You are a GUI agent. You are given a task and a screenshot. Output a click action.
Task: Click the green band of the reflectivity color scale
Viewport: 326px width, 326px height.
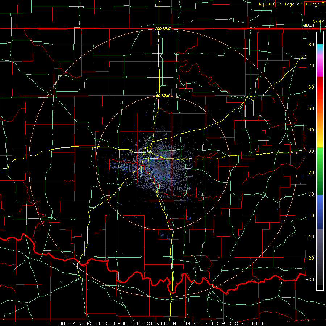pyautogui.click(x=320, y=171)
